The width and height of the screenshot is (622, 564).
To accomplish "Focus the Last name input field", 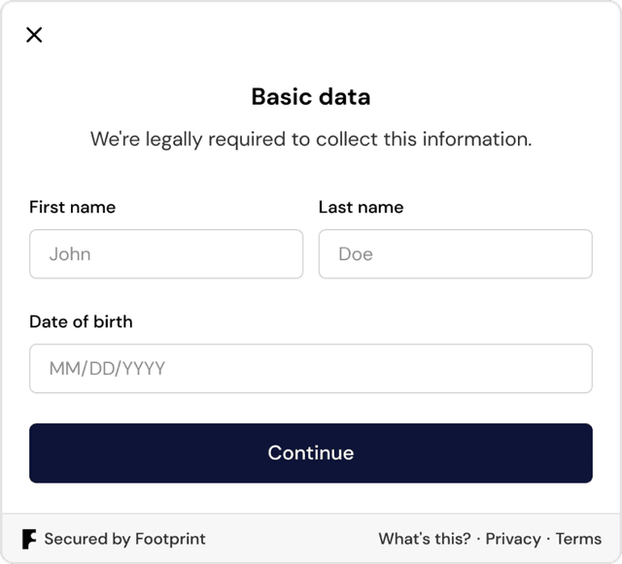I will point(455,254).
